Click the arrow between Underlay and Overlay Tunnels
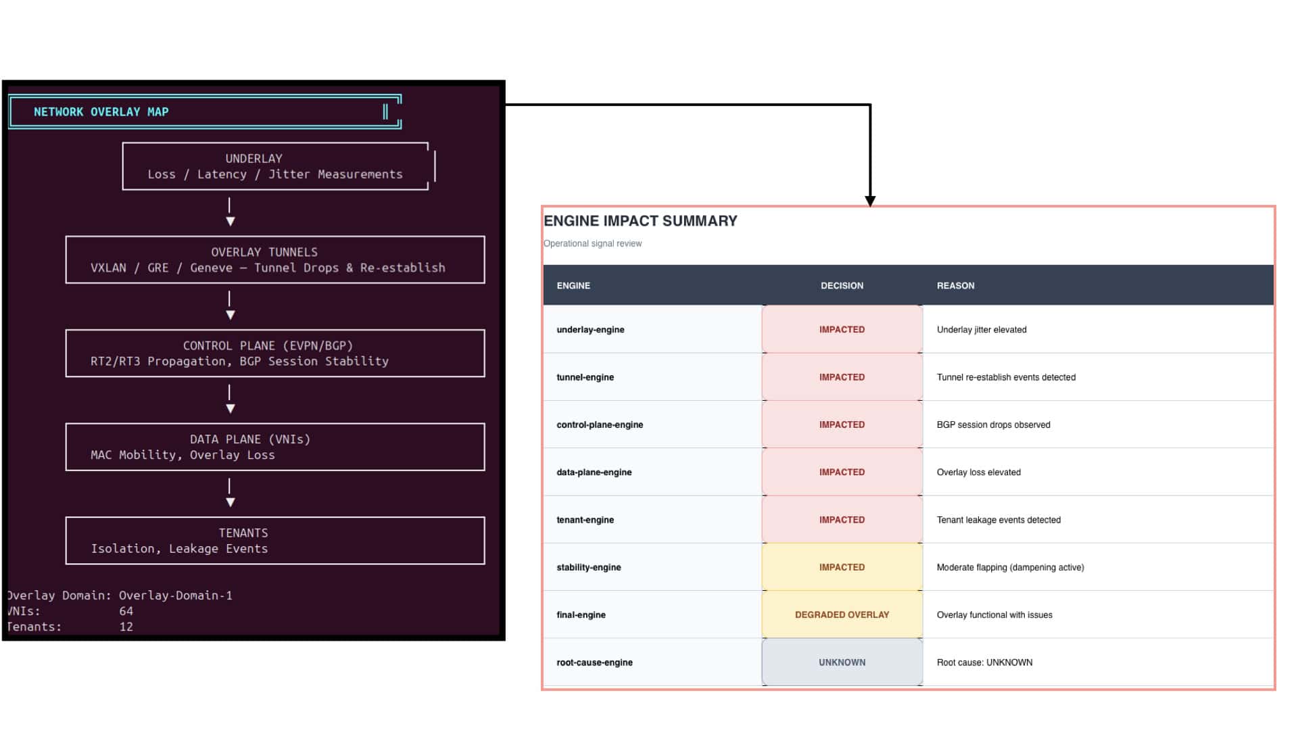1298x730 pixels. tap(230, 212)
